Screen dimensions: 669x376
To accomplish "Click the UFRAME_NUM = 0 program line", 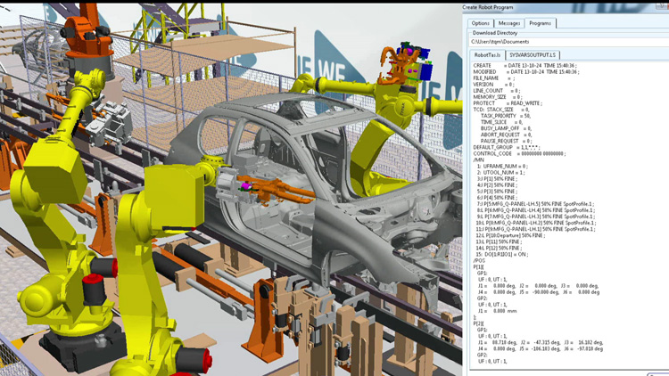I will click(504, 166).
